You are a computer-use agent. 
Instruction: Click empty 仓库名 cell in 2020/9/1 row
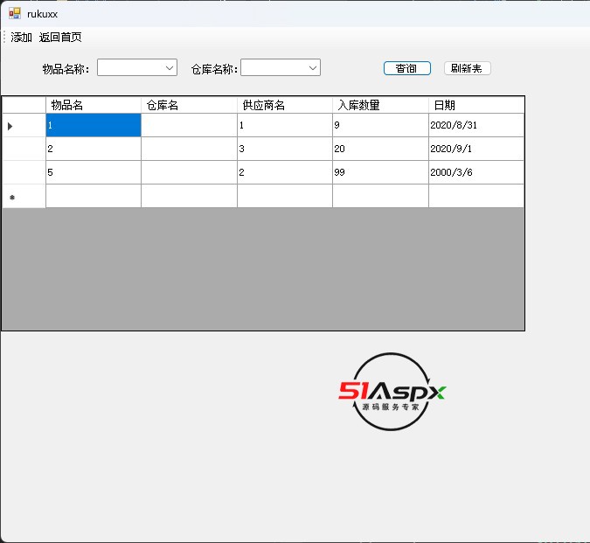[189, 149]
